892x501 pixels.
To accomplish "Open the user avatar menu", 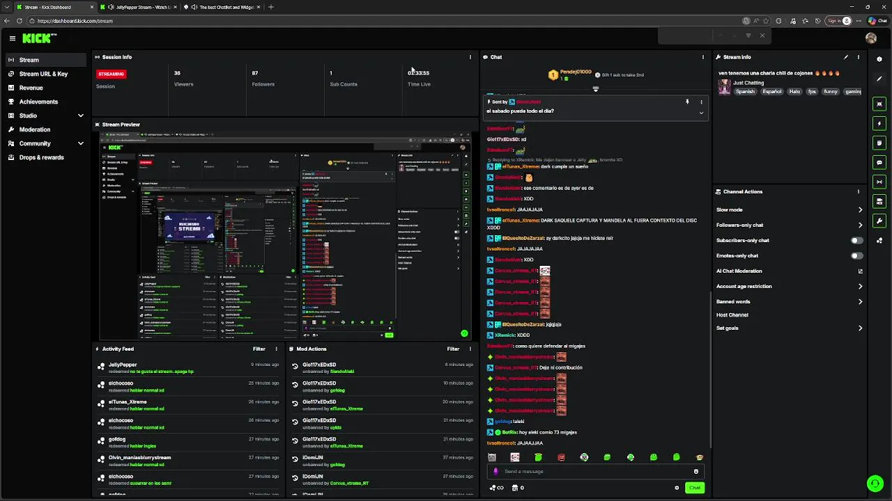I will pos(871,38).
